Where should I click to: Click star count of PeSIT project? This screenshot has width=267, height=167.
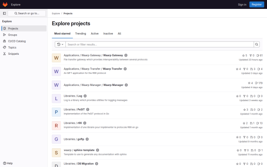[246, 110]
